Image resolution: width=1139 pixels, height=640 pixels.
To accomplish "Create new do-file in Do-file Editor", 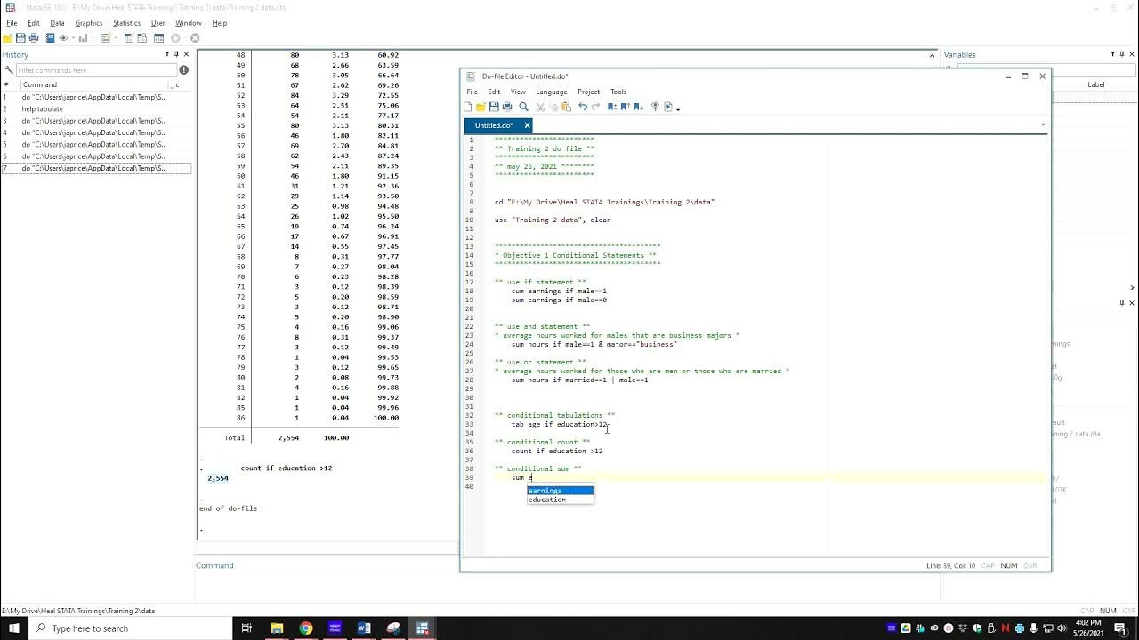I will (x=467, y=107).
